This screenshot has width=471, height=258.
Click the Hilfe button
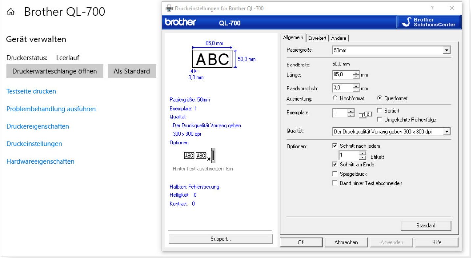437,242
